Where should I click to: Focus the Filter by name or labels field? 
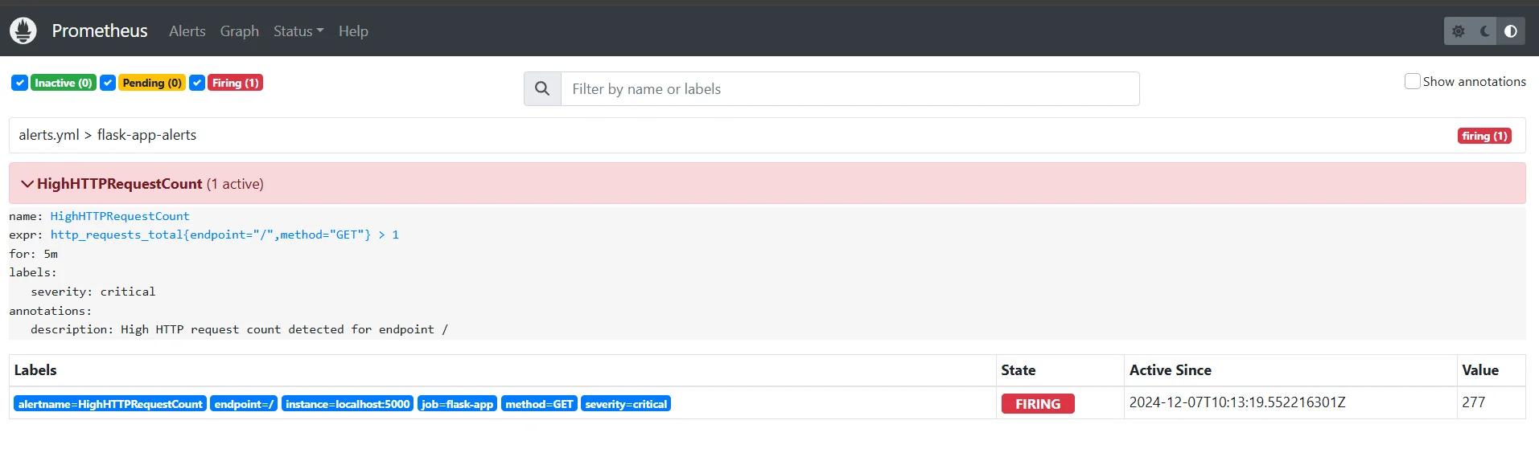(850, 88)
